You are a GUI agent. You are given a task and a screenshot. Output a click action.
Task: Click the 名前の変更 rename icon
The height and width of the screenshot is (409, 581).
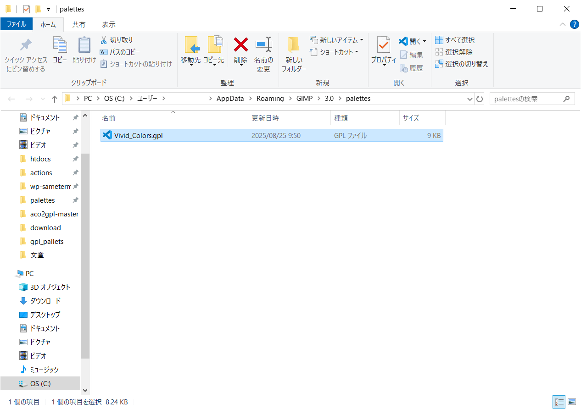pos(263,44)
